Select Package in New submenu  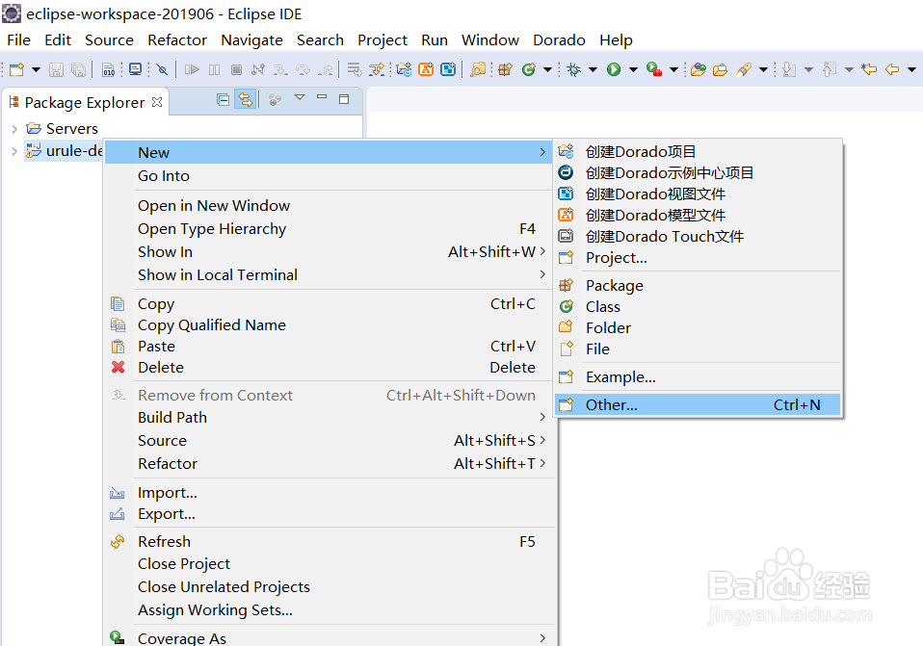click(698, 285)
